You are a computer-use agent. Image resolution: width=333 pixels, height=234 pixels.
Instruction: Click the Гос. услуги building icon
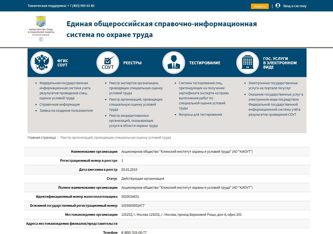tap(247, 62)
